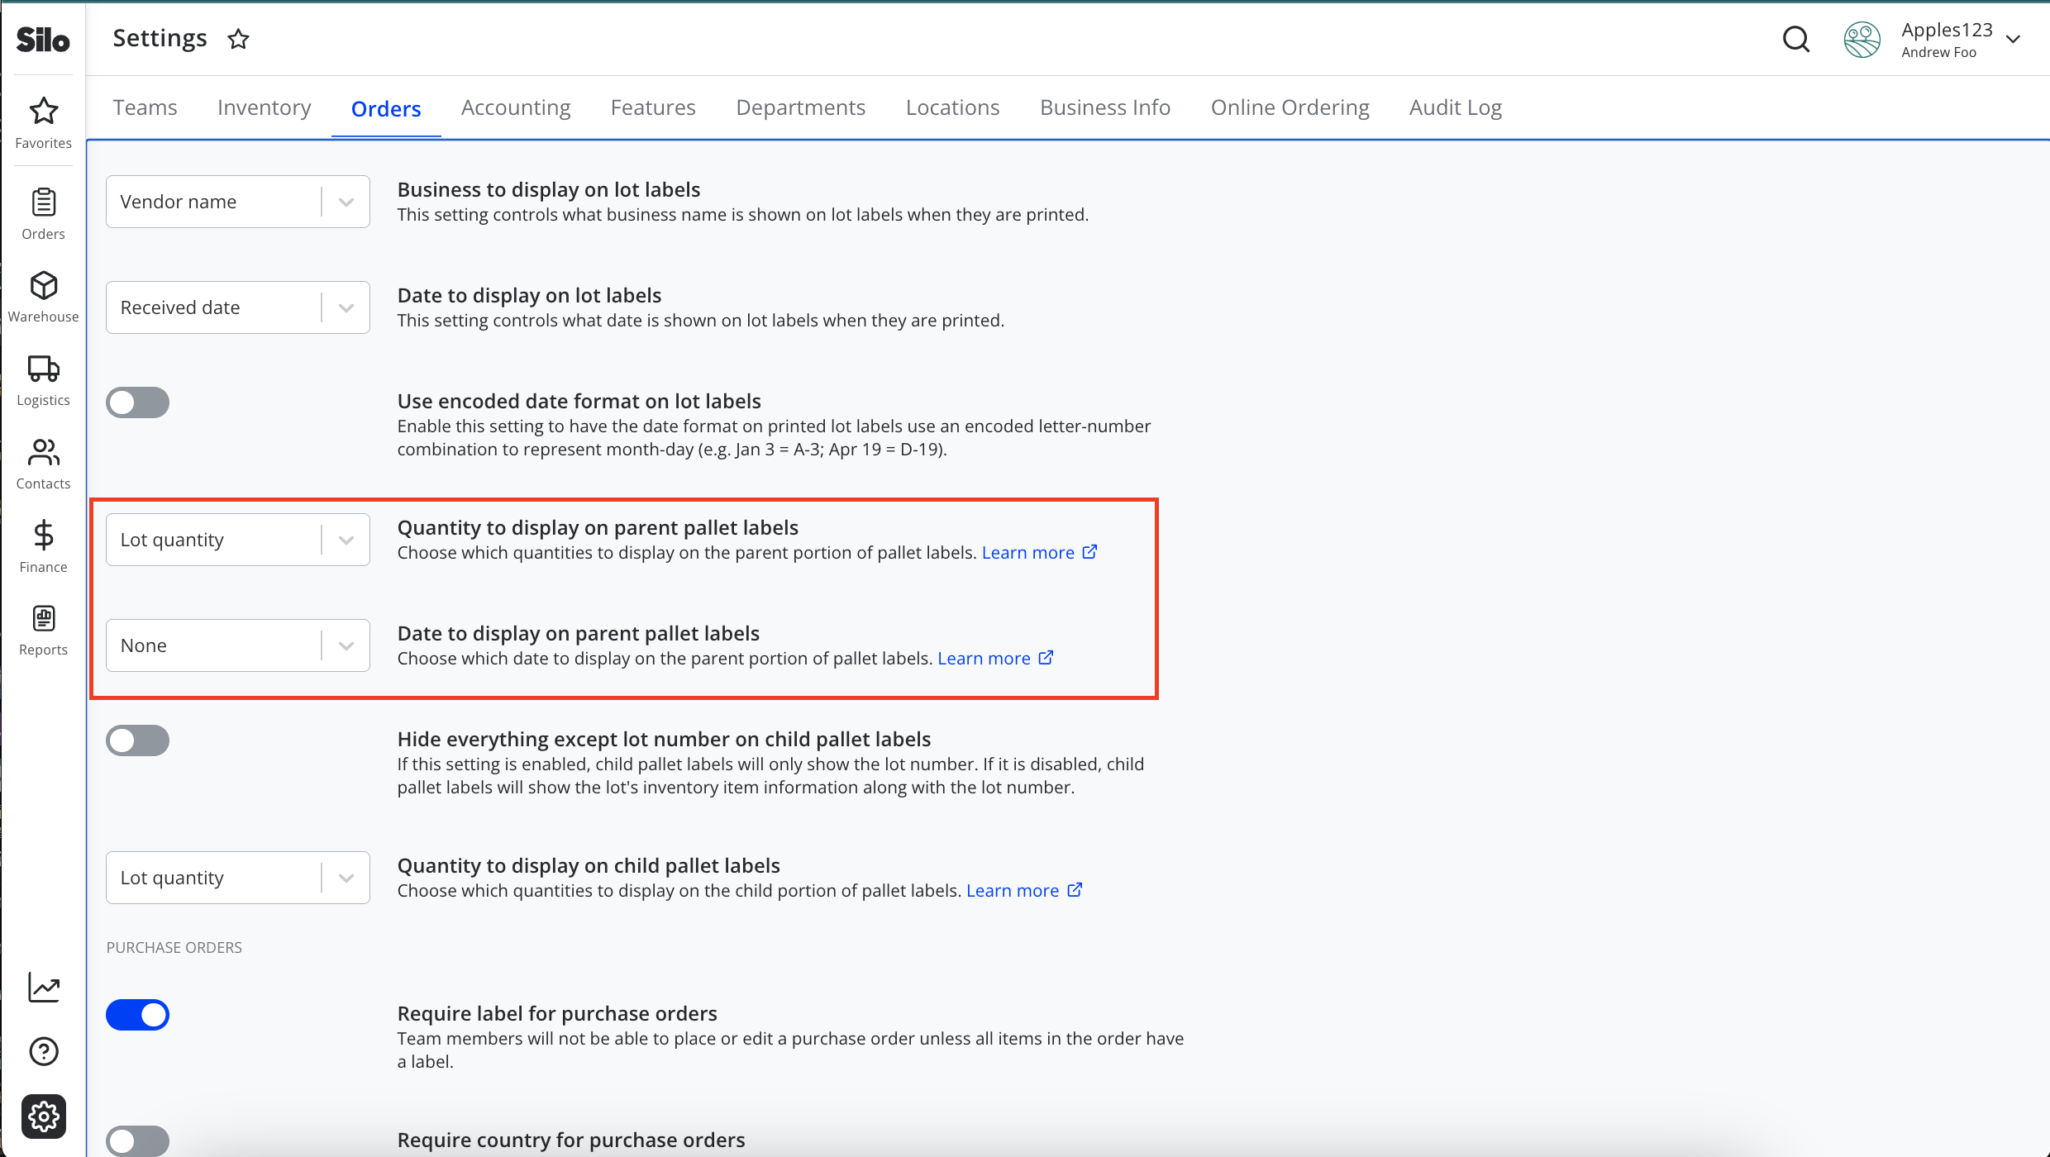2050x1157 pixels.
Task: Toggle hide everything except lot number
Action: coord(137,740)
